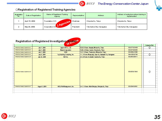Click phone number 03-5775-2438
Image resolution: width=162 pixels, height=121 pixels.
[x=133, y=48]
